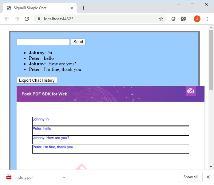Viewport: 214px width, 185px height.
Task: Close the Chrome window
Action: point(207,5)
